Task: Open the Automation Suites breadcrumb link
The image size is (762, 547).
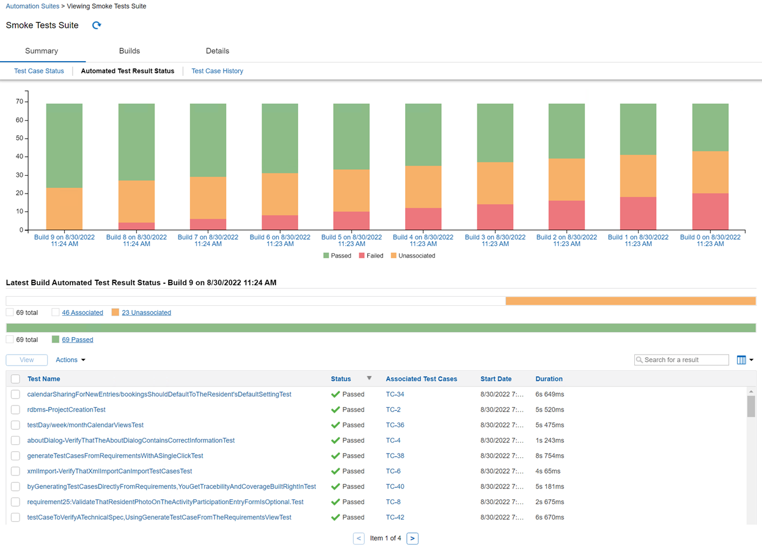Action: point(32,6)
